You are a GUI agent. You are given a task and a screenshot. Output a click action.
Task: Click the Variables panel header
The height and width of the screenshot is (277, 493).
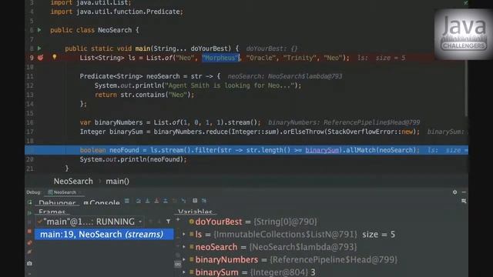[195, 212]
